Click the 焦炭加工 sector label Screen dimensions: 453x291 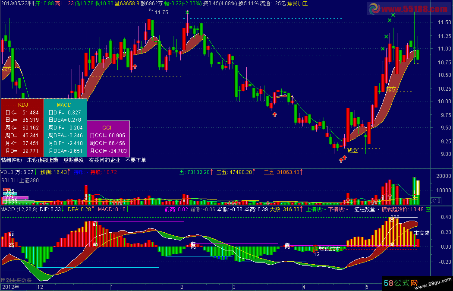tap(297, 3)
